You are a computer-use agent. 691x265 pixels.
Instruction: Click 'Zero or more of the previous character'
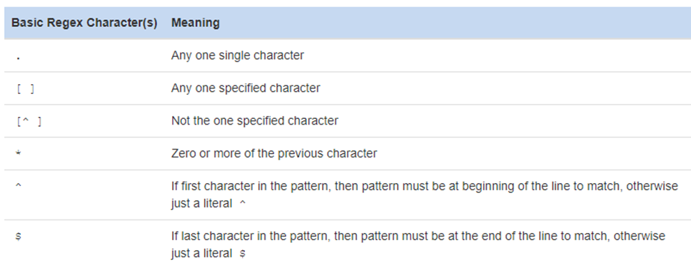[274, 153]
